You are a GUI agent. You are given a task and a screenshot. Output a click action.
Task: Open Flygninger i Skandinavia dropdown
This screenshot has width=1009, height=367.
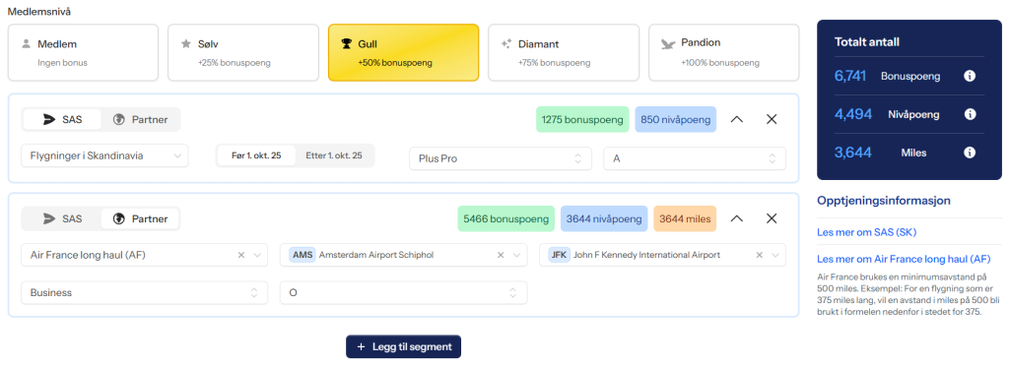104,155
